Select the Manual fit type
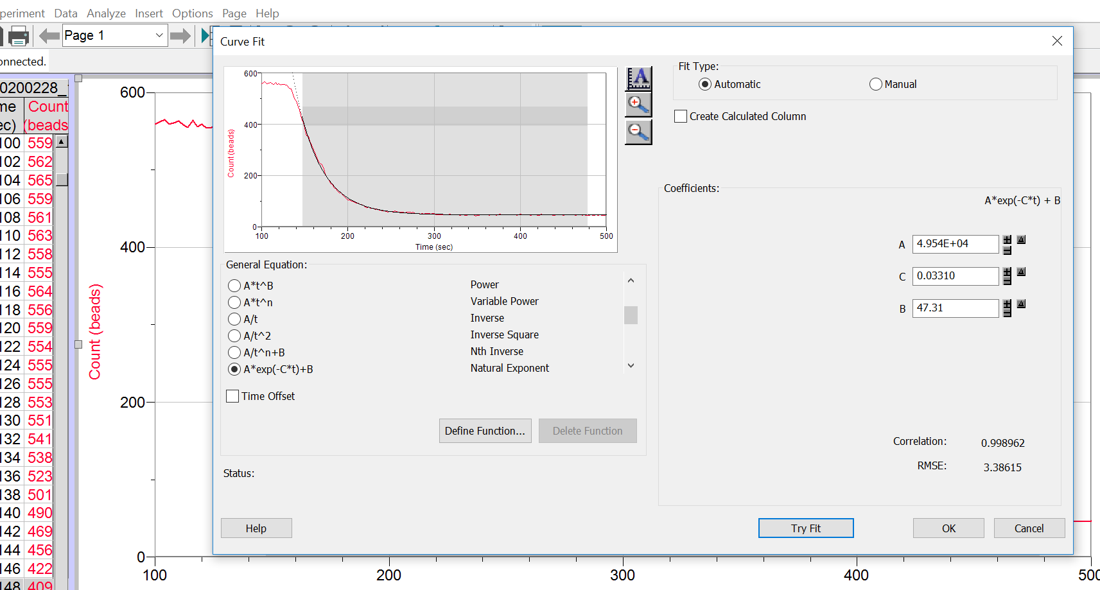Image resolution: width=1100 pixels, height=590 pixels. coord(875,85)
